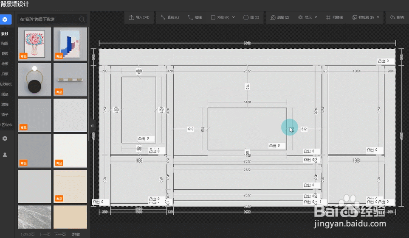Screen dimensions: 409x238
Task: Open the hexagon icon in left sidebar
Action: coord(5,138)
